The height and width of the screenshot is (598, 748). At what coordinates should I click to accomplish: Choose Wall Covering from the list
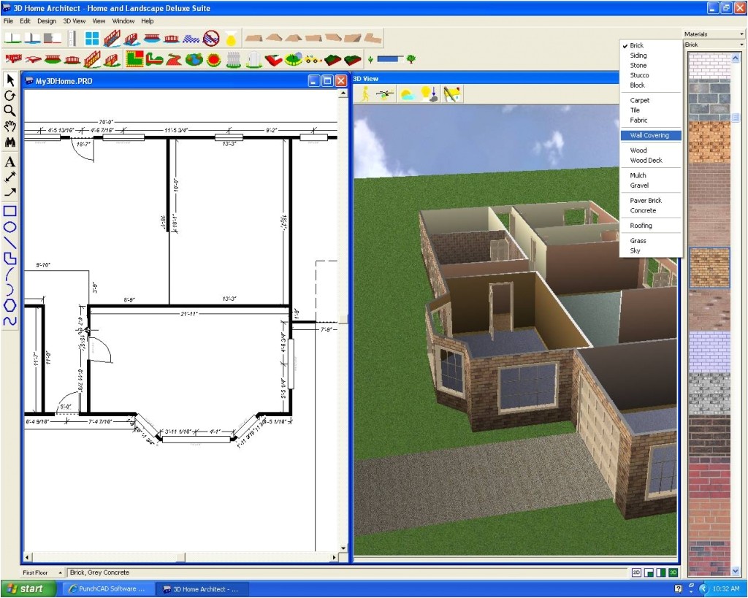tap(650, 135)
